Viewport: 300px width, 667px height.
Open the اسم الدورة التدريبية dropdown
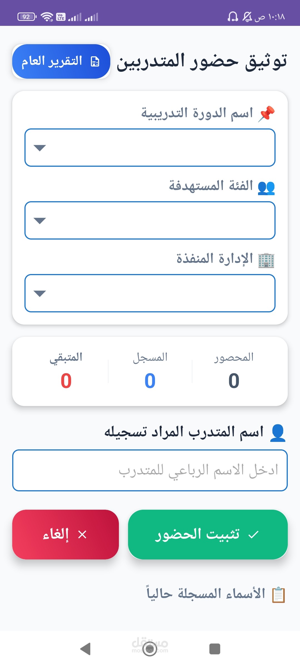(150, 148)
